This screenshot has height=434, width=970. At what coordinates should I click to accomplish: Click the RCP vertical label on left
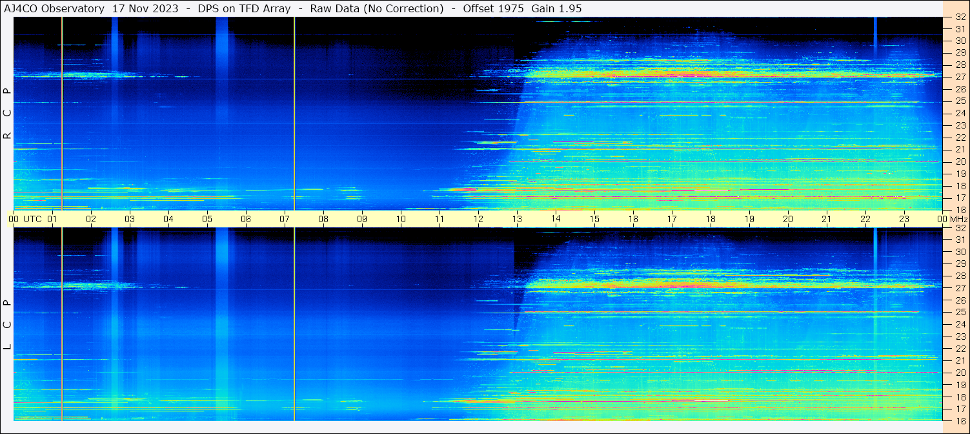tap(7, 113)
